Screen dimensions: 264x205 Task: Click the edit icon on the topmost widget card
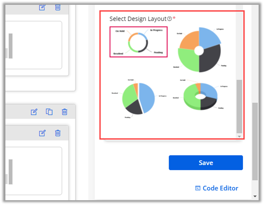42,7
